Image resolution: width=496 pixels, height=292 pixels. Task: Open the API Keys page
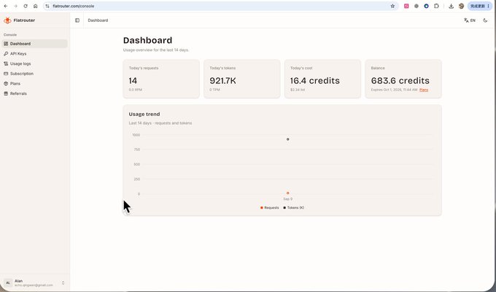[34, 53]
